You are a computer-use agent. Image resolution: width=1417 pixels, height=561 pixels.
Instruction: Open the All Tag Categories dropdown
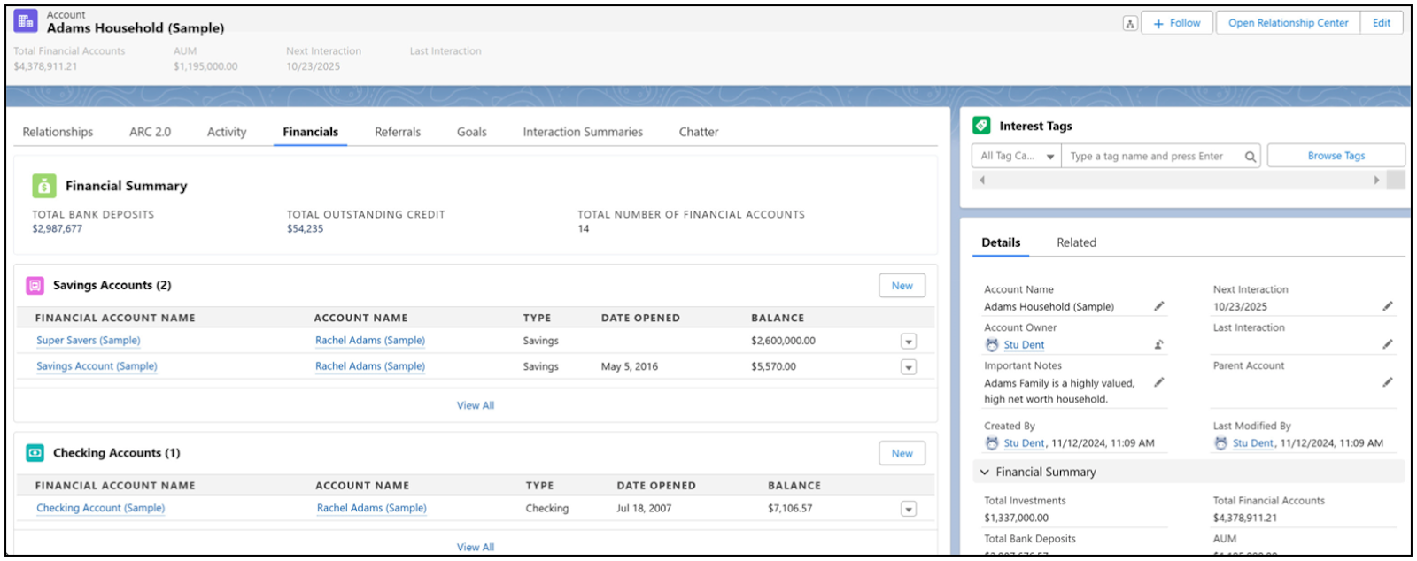(1016, 157)
